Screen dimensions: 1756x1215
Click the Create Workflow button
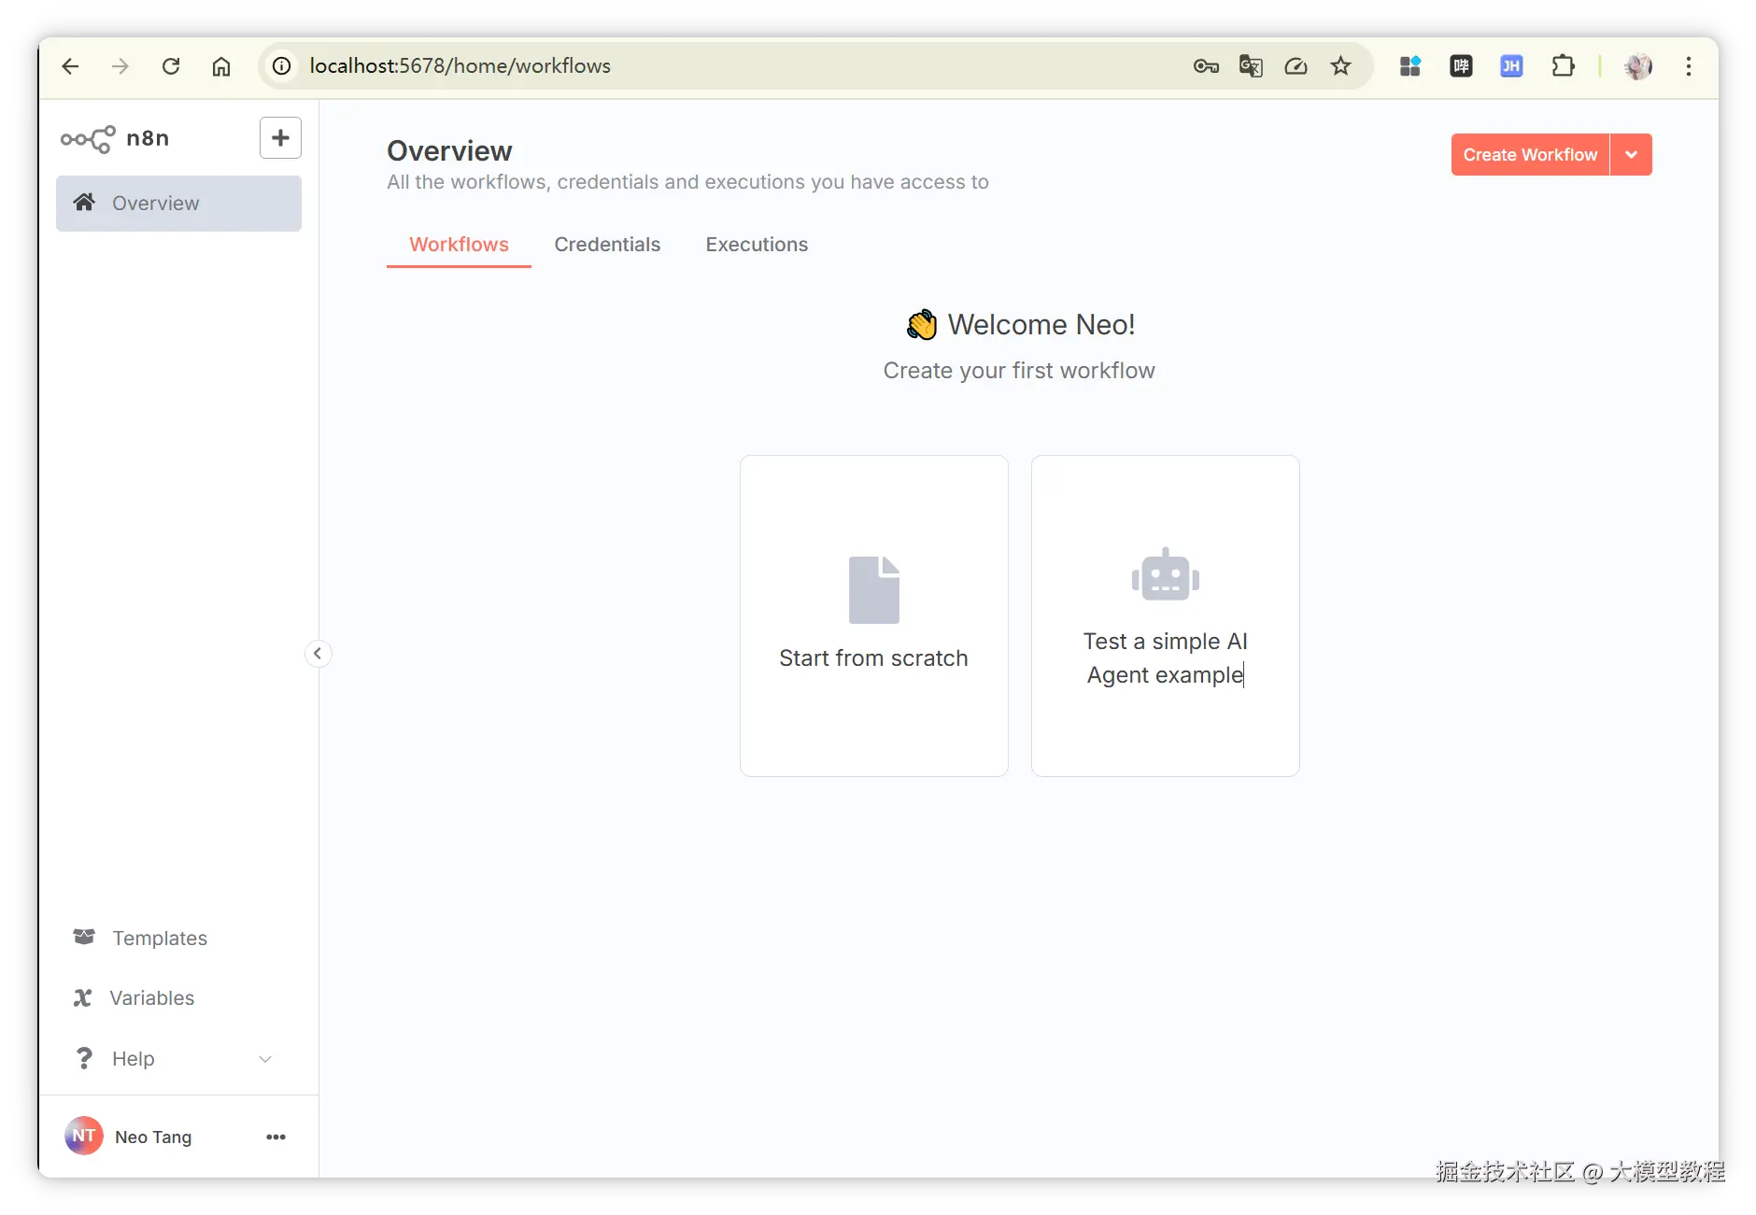[1530, 155]
